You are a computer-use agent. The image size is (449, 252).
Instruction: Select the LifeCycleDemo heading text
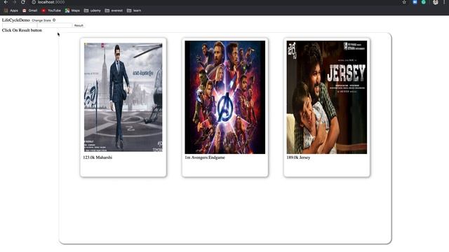coord(15,20)
